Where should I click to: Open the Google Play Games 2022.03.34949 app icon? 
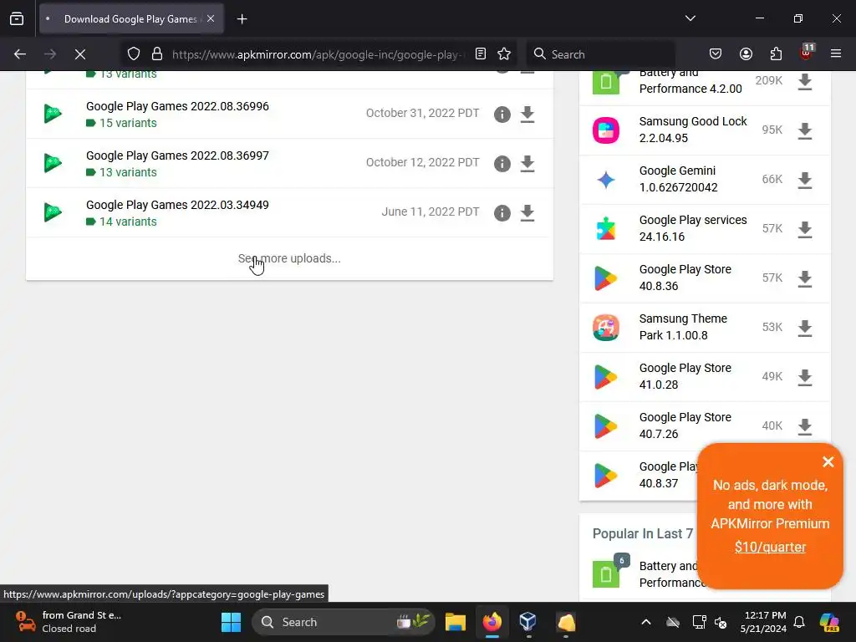[53, 211]
